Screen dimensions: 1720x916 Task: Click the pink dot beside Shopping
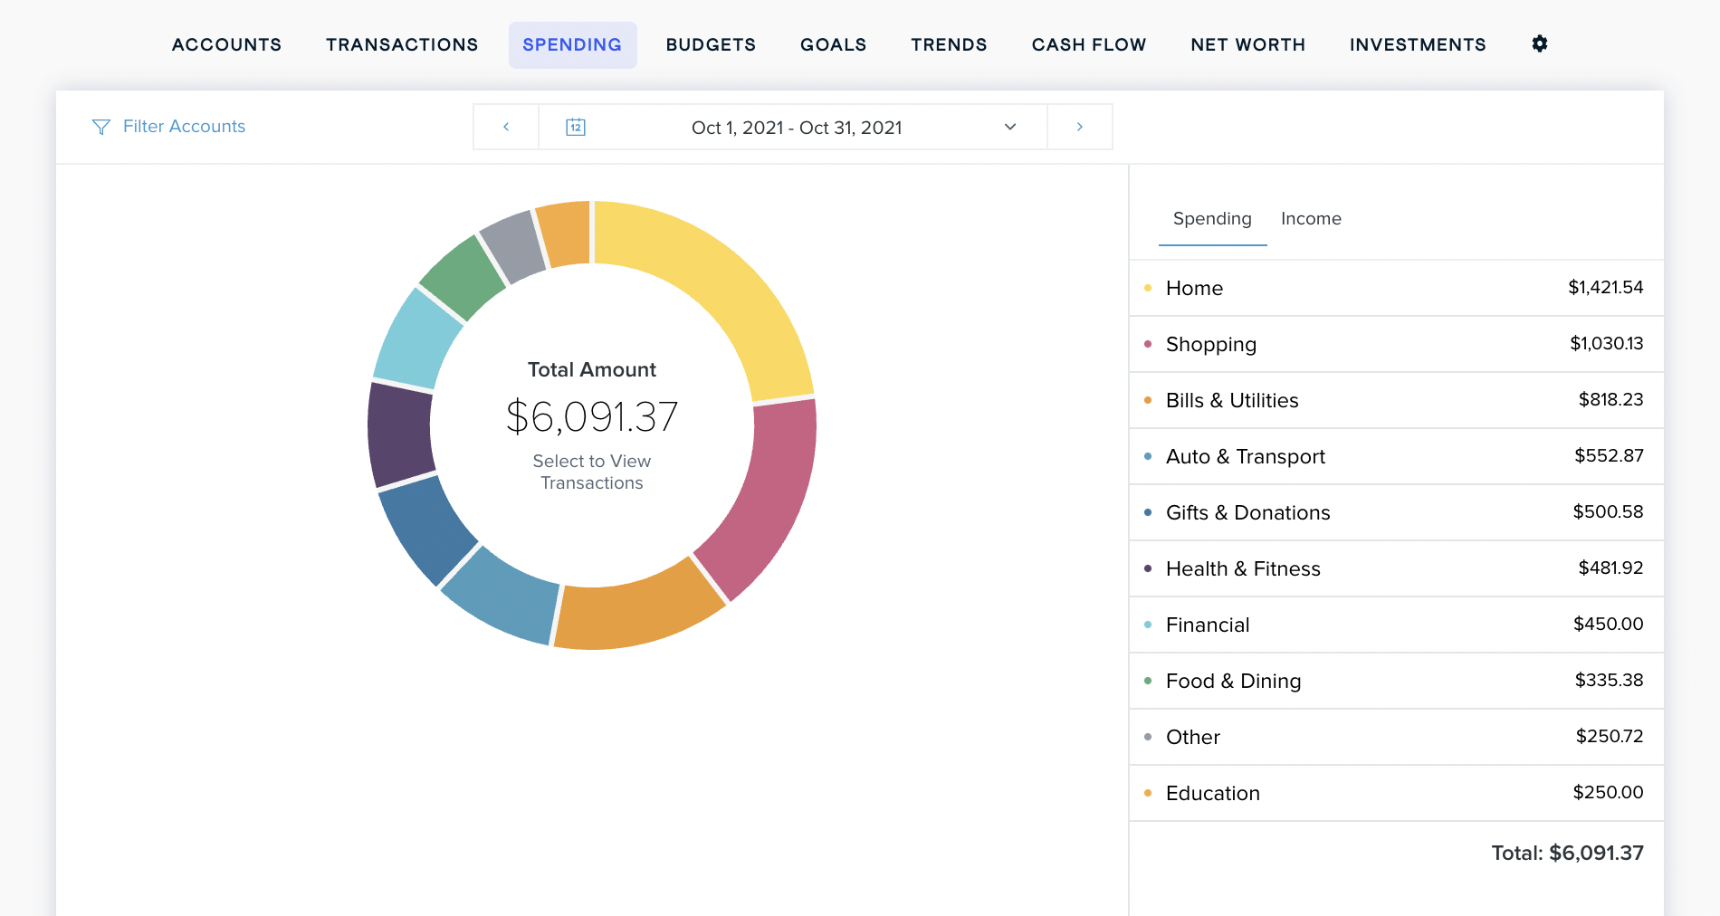(1146, 343)
